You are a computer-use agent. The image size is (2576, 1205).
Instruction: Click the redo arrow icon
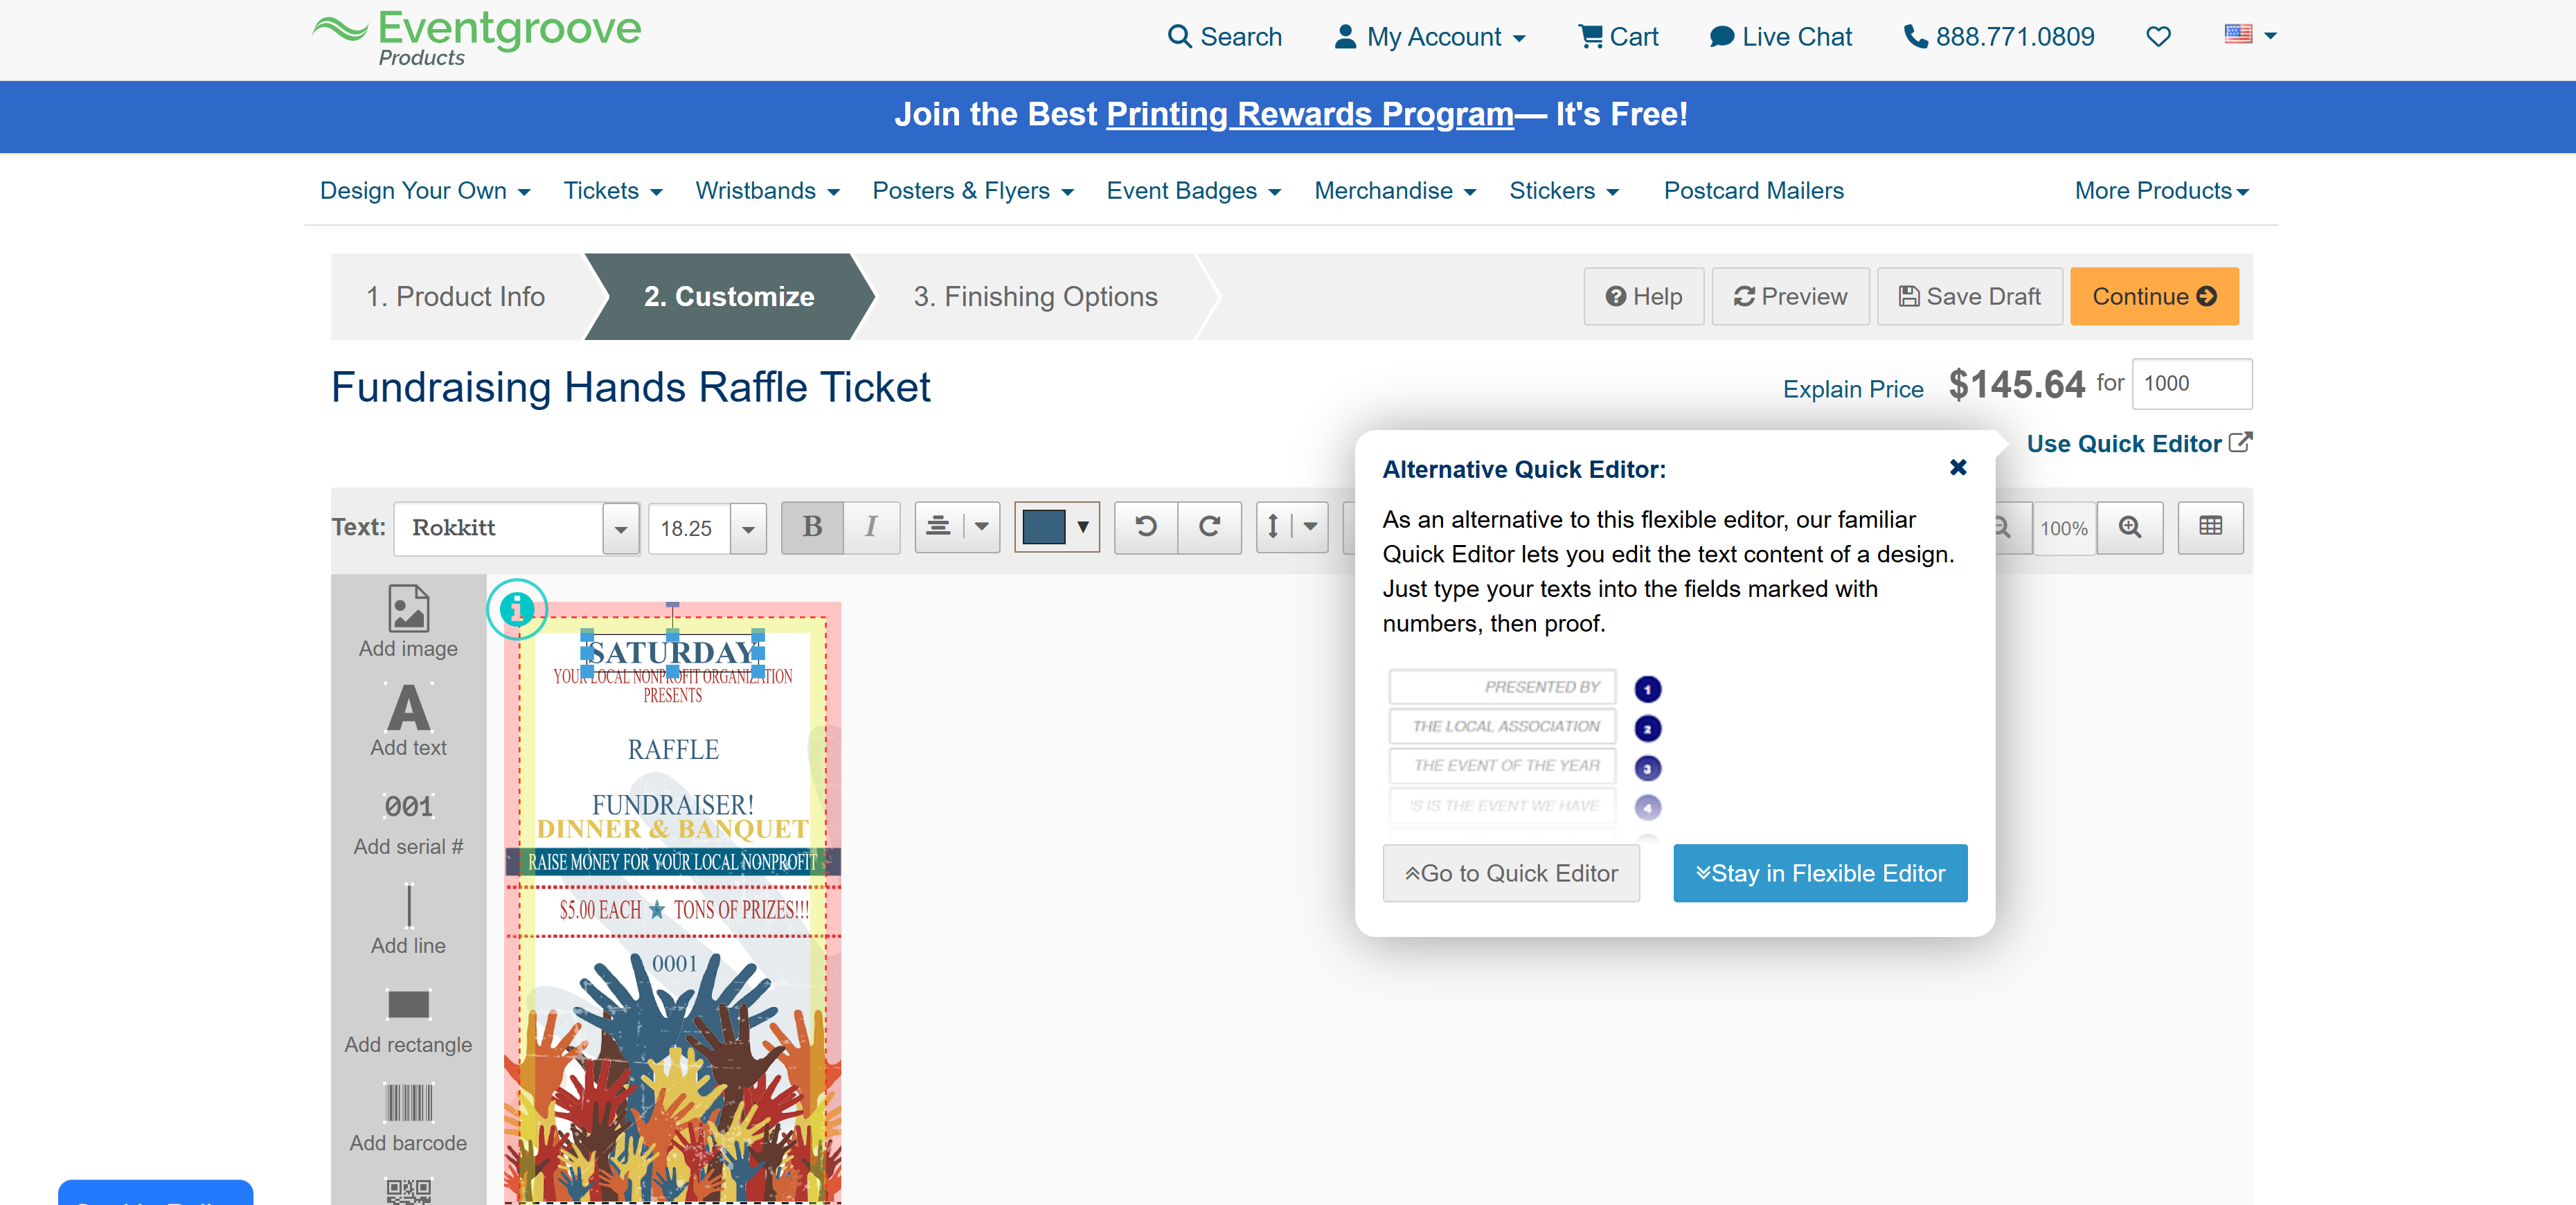point(1209,527)
